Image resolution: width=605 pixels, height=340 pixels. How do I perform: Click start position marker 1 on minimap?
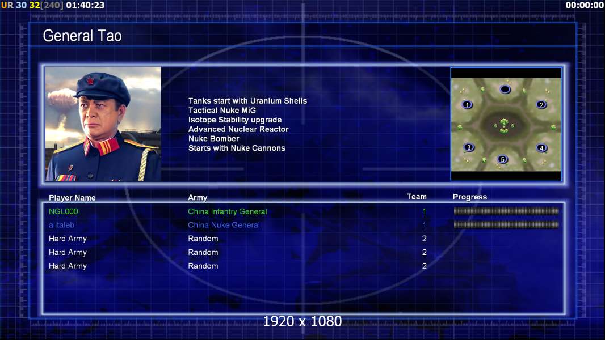(467, 104)
